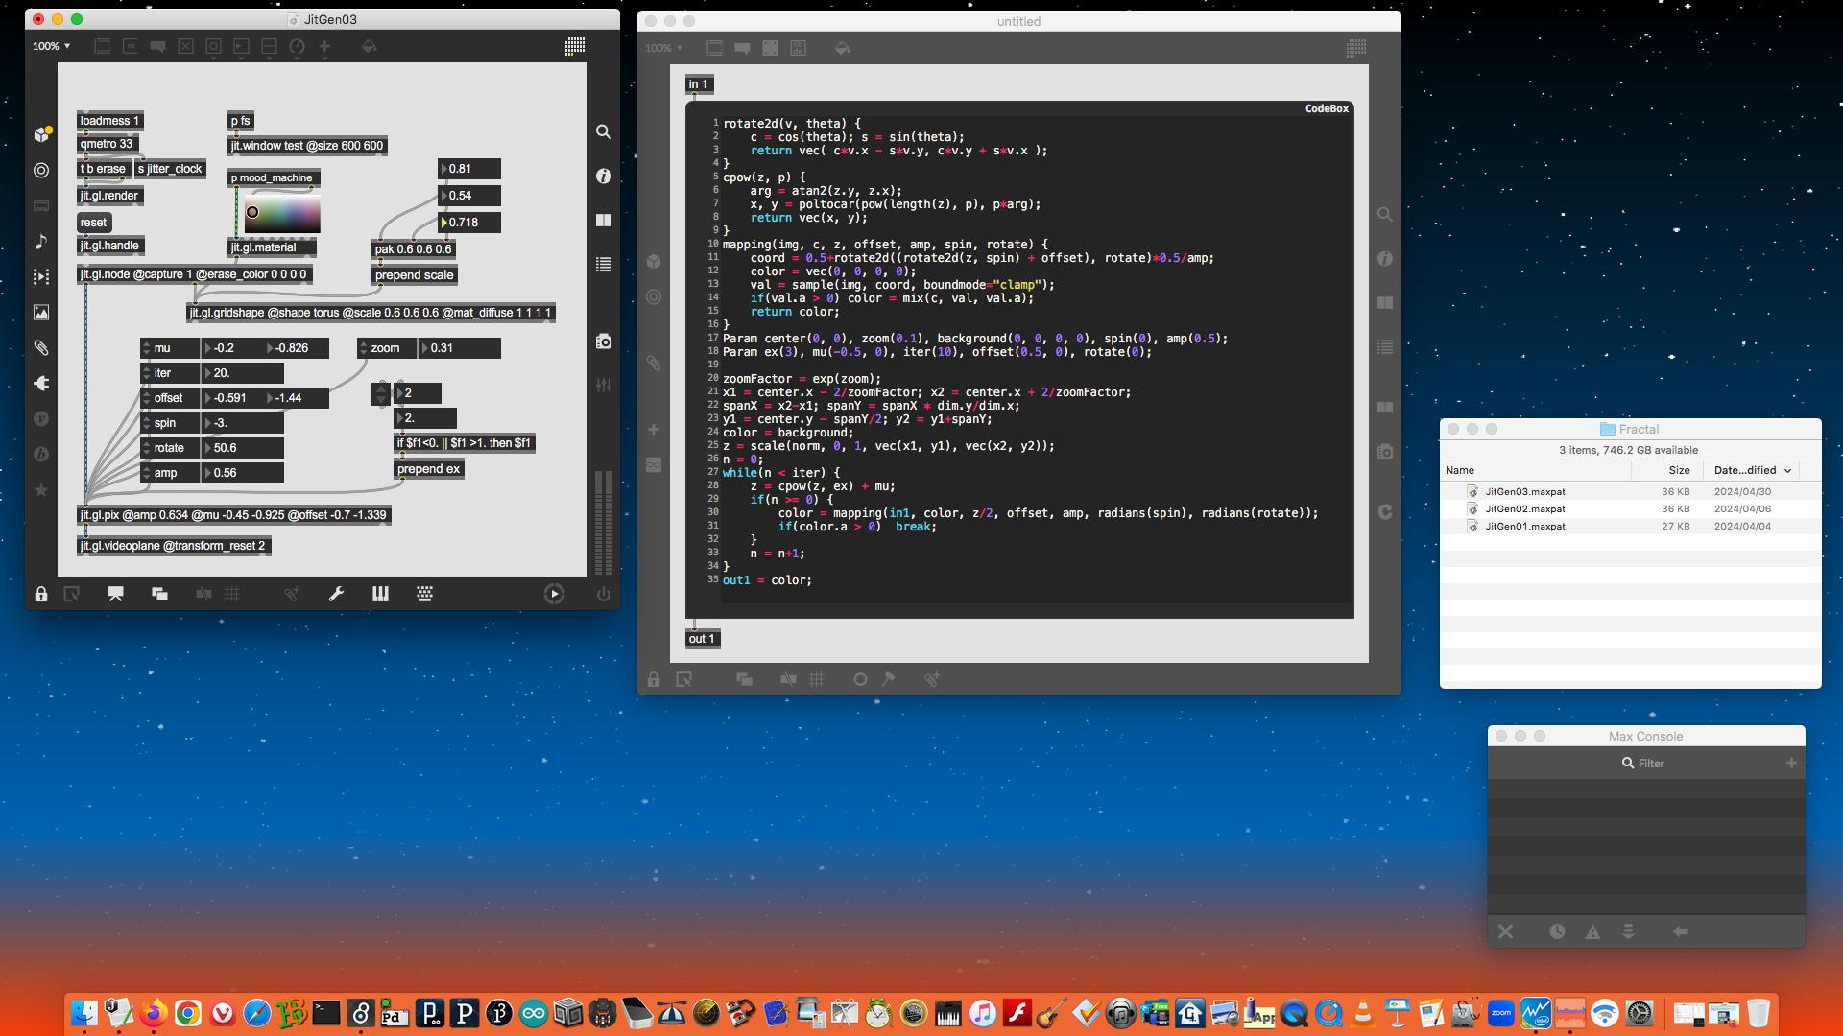This screenshot has width=1843, height=1036.
Task: Toggle presentation mode in JitGen03
Action: click(115, 594)
